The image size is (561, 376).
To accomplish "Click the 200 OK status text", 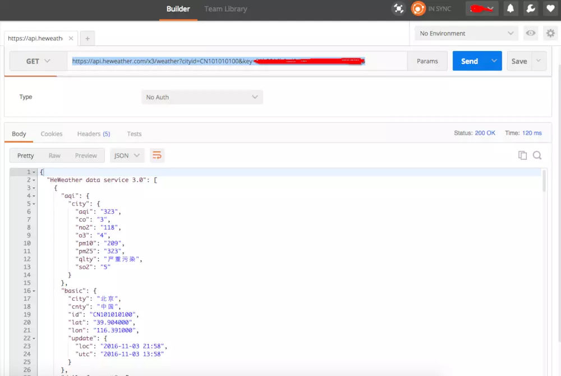I will [x=485, y=133].
